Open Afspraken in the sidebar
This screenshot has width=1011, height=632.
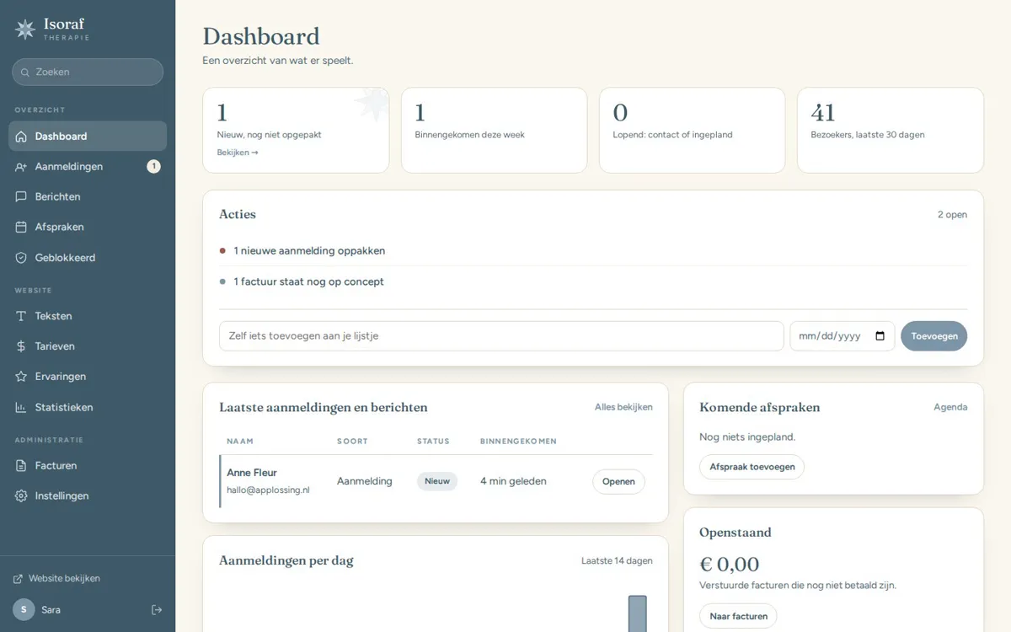88,228
